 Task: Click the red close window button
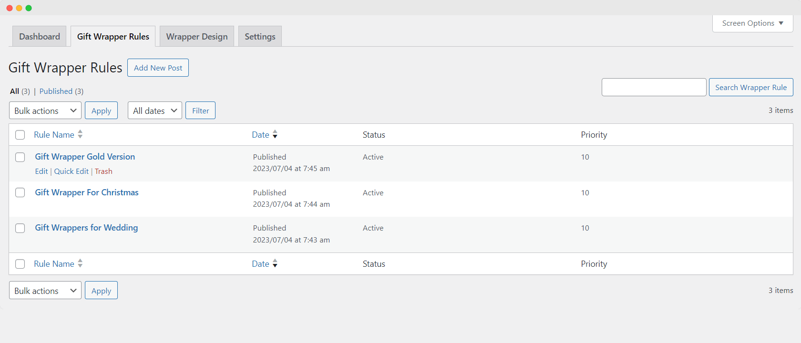click(10, 8)
